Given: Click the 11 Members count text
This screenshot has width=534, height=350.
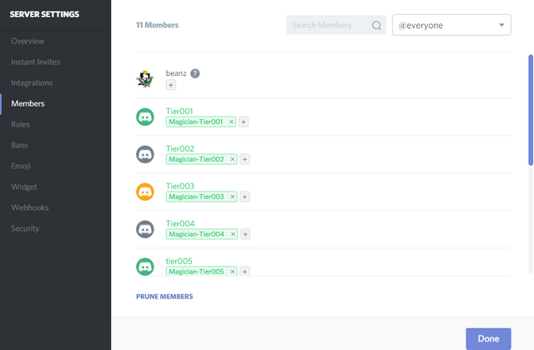Looking at the screenshot, I should coord(158,25).
